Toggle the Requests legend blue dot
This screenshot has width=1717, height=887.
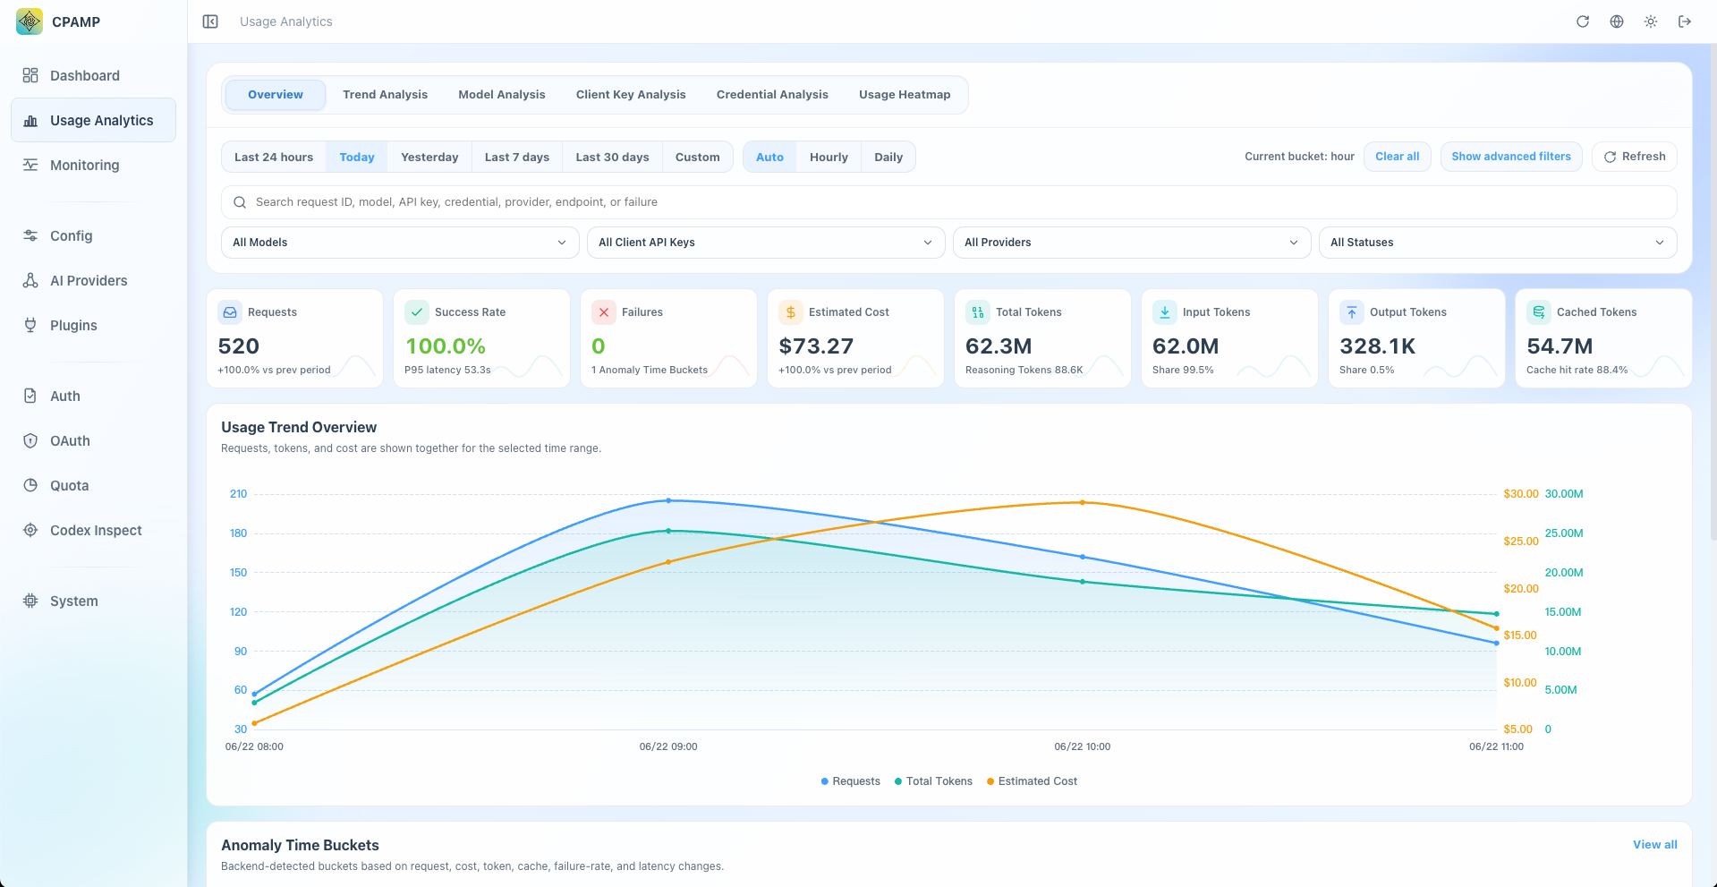click(824, 781)
